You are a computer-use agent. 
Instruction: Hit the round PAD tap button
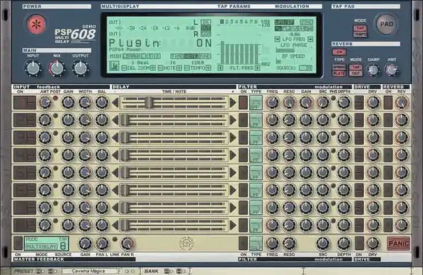click(x=386, y=24)
